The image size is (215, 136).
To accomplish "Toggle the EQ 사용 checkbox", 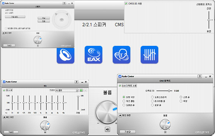I will click(4, 91).
